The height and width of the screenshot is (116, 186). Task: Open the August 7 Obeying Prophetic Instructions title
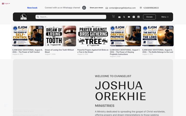(x=125, y=52)
